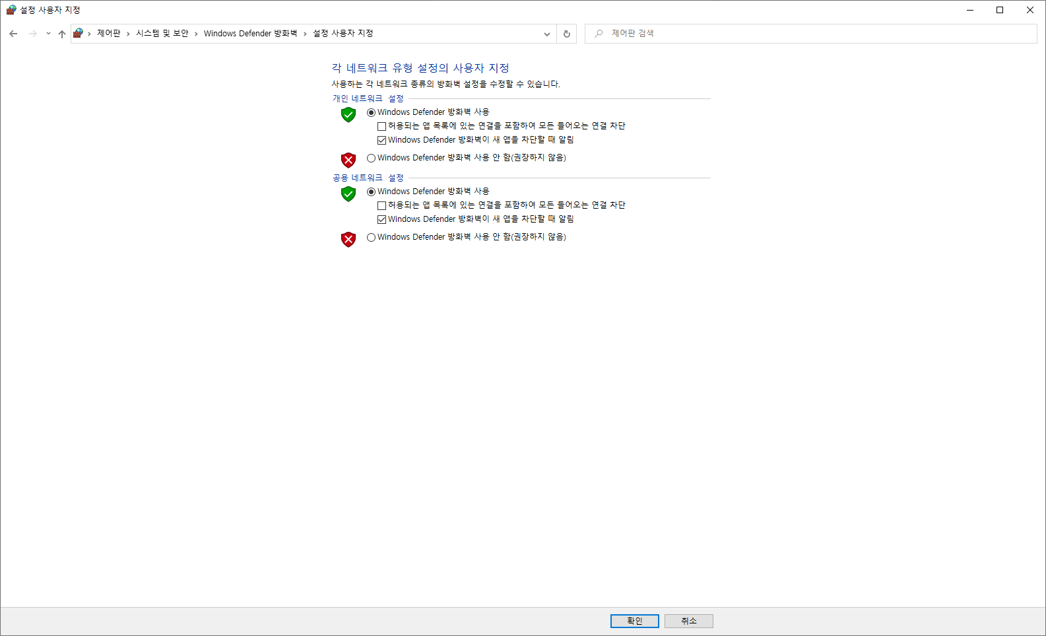Open the address bar history dropdown
The width and height of the screenshot is (1046, 636).
(547, 34)
